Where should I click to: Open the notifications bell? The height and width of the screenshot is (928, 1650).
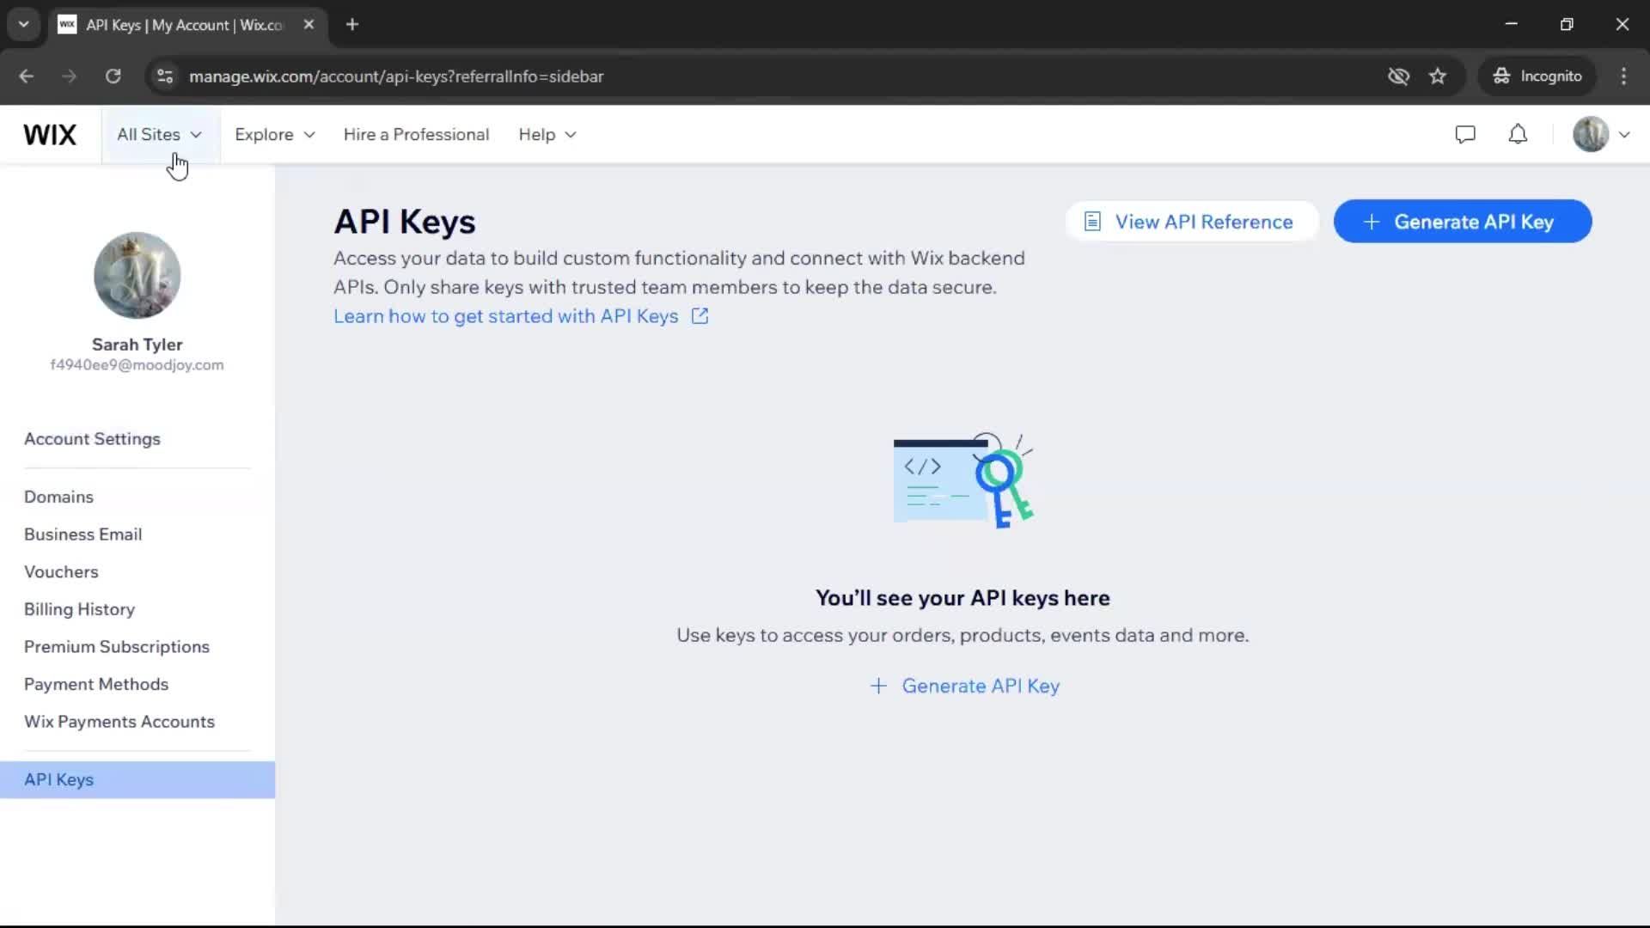point(1519,135)
